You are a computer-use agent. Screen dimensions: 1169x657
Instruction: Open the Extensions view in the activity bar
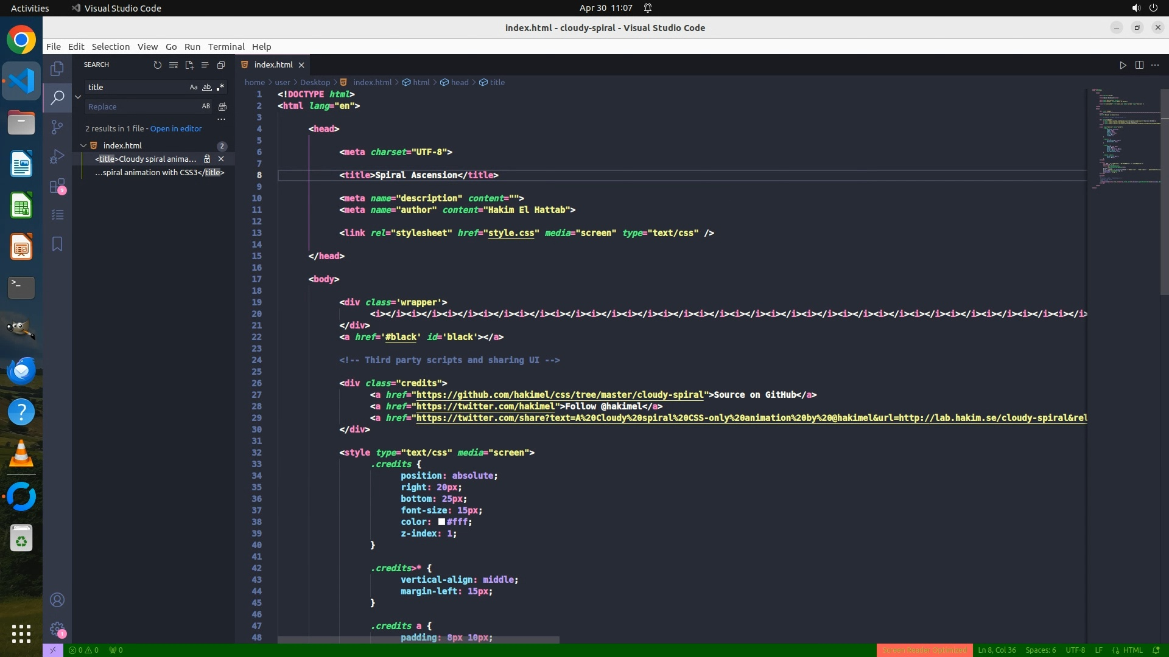pyautogui.click(x=57, y=186)
